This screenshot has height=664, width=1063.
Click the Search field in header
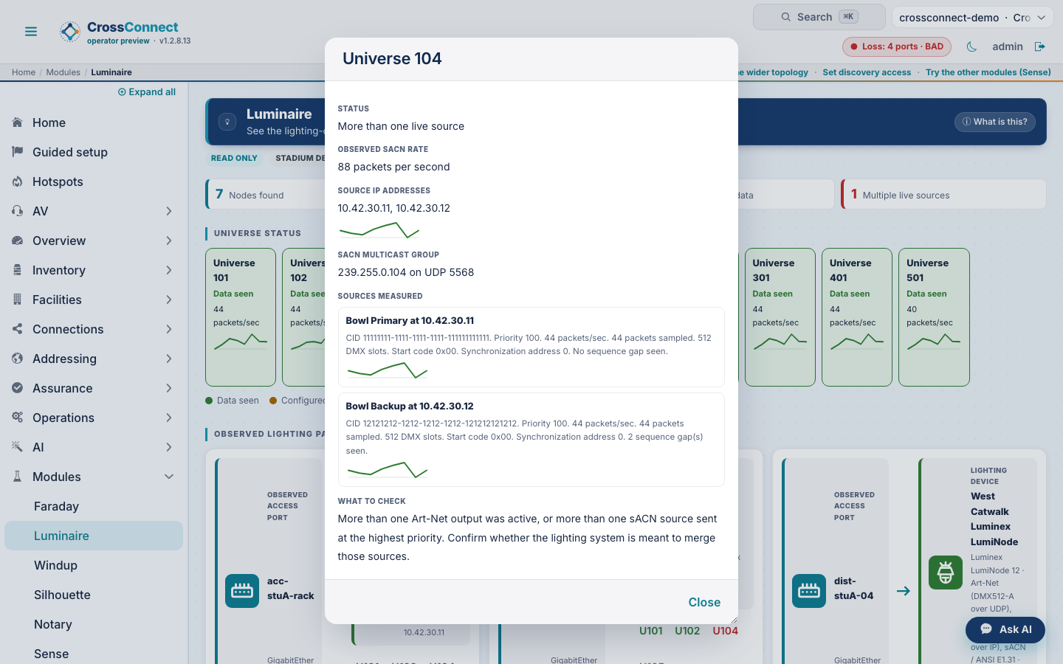point(819,17)
